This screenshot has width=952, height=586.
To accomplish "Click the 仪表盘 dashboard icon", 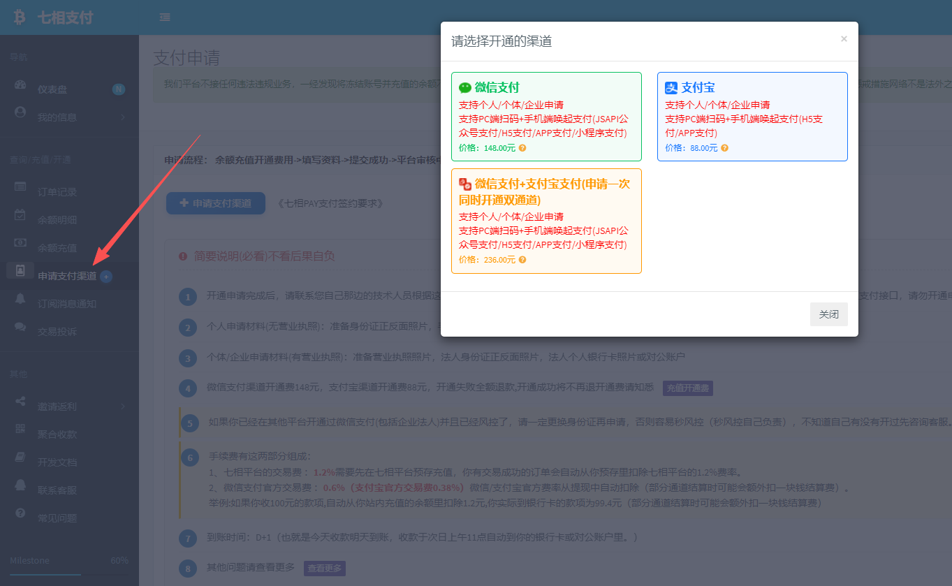I will (x=20, y=86).
